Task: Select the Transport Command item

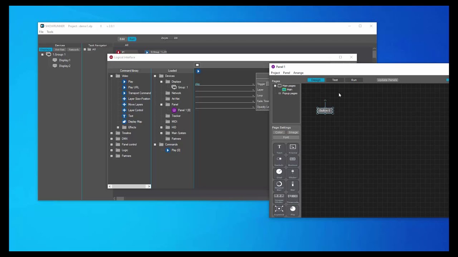Action: coord(137,93)
